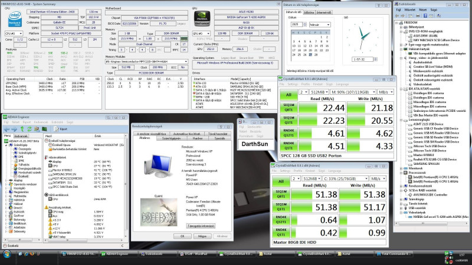Collapse the Processzorok node

tap(402, 173)
